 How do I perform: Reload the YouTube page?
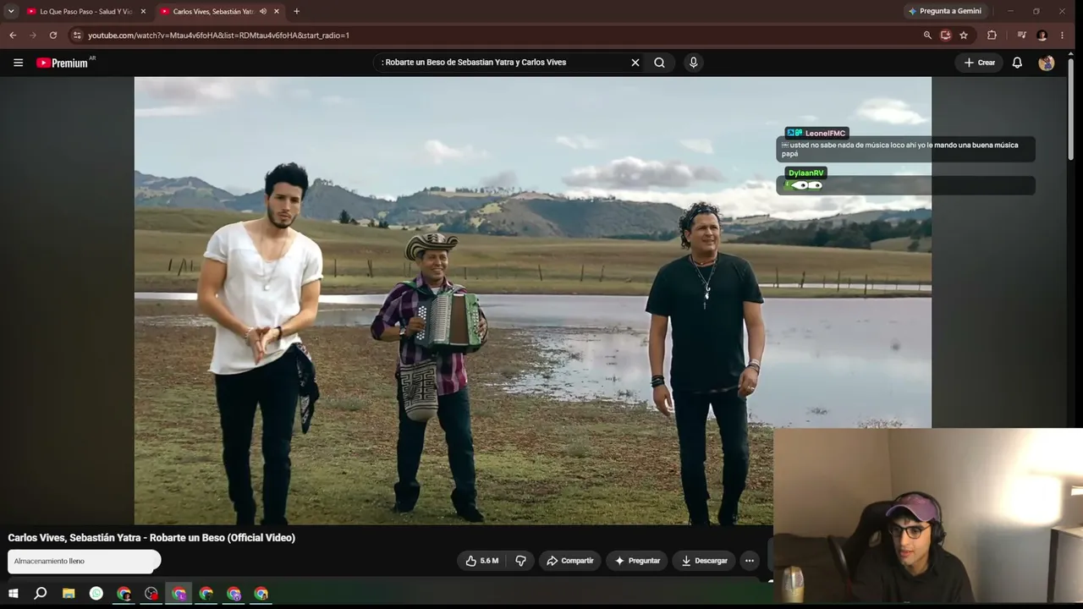53,36
